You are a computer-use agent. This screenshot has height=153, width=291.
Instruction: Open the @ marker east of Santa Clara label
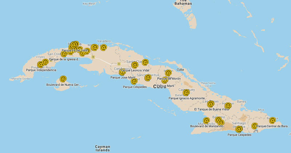145,62
